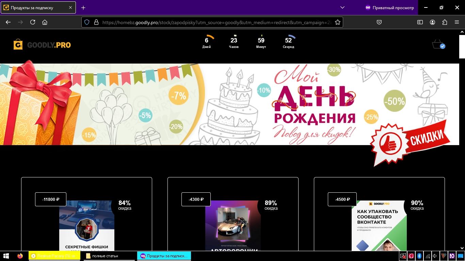The width and height of the screenshot is (465, 261).
Task: Bookmark this page with the star
Action: pyautogui.click(x=338, y=22)
